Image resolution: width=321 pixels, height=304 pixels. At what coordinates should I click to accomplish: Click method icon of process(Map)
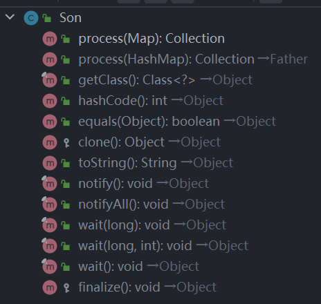pyautogui.click(x=50, y=39)
